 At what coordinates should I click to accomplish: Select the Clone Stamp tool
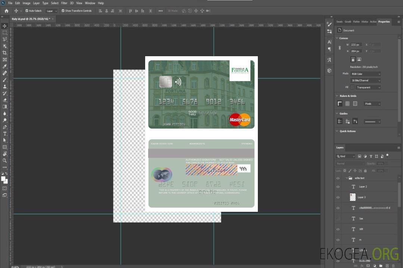(4, 87)
